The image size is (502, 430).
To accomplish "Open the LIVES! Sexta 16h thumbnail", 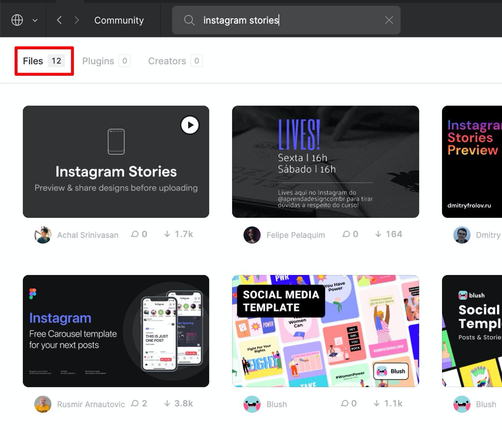I will pos(326,162).
